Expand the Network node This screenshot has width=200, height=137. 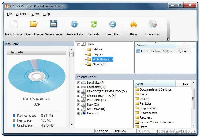point(78,113)
